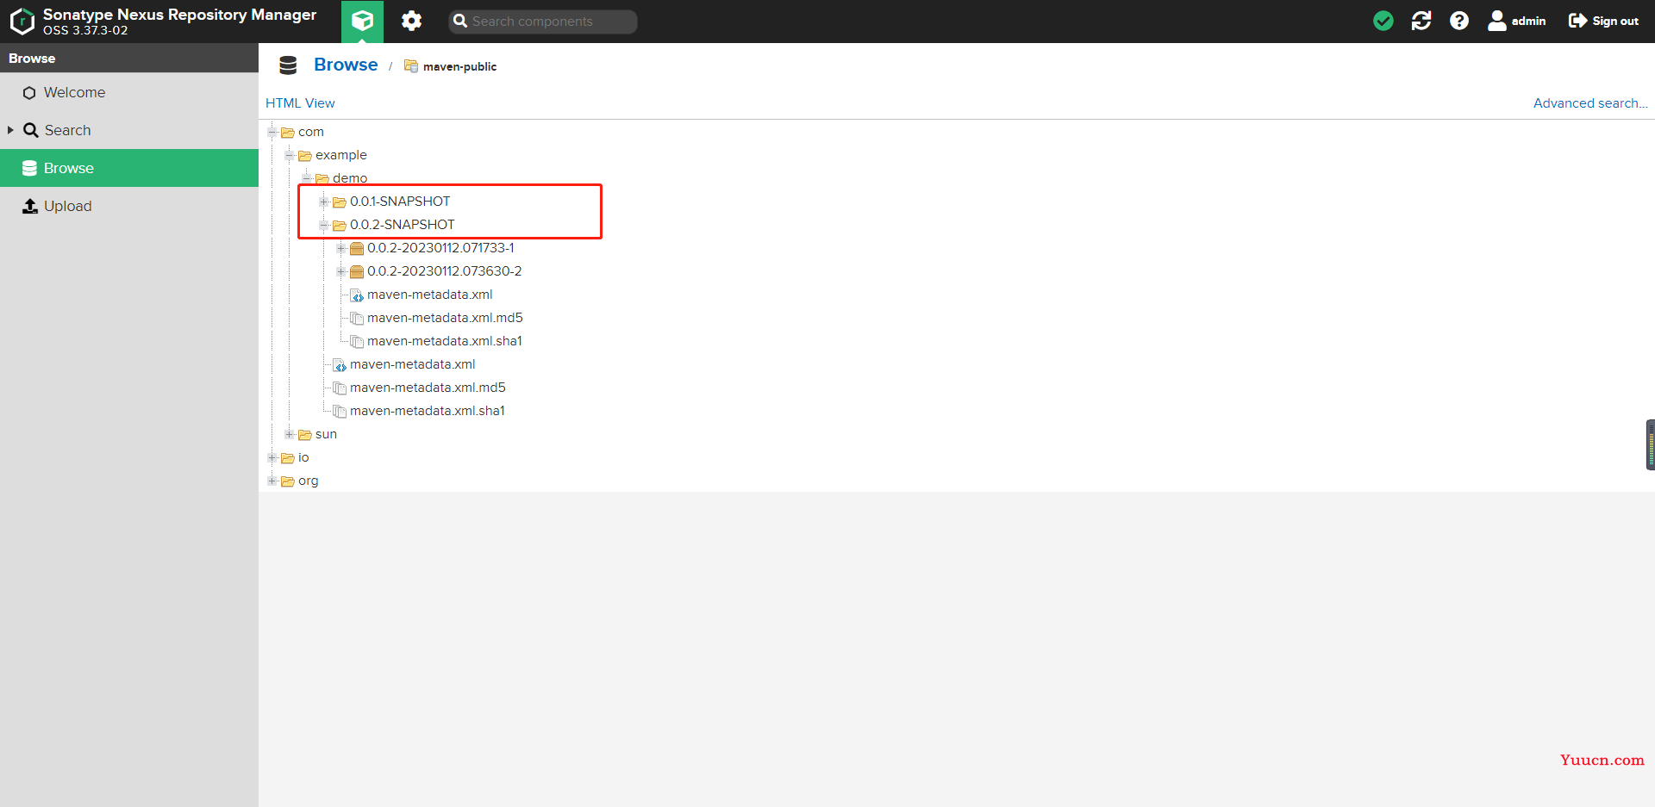Click the maven-public breadcrumb label
The height and width of the screenshot is (807, 1655).
click(459, 66)
